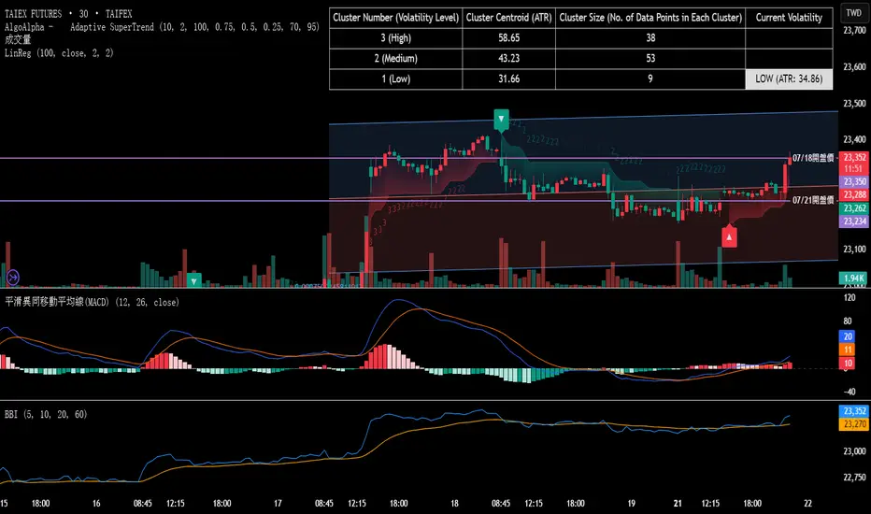Click the red 23,352 current price label
The width and height of the screenshot is (871, 514).
[x=854, y=158]
